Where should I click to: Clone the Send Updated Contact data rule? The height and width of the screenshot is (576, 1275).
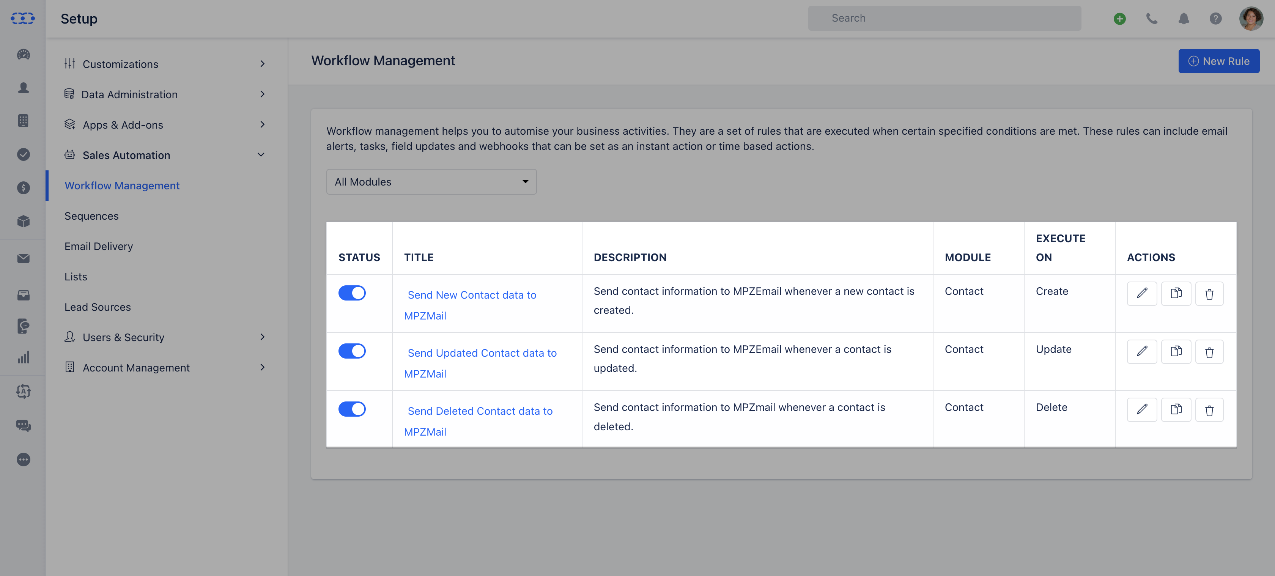[x=1176, y=351]
